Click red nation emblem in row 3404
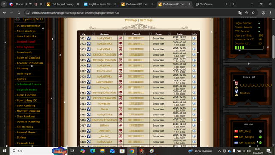Screen dimensions: 275x155 click(120, 55)
